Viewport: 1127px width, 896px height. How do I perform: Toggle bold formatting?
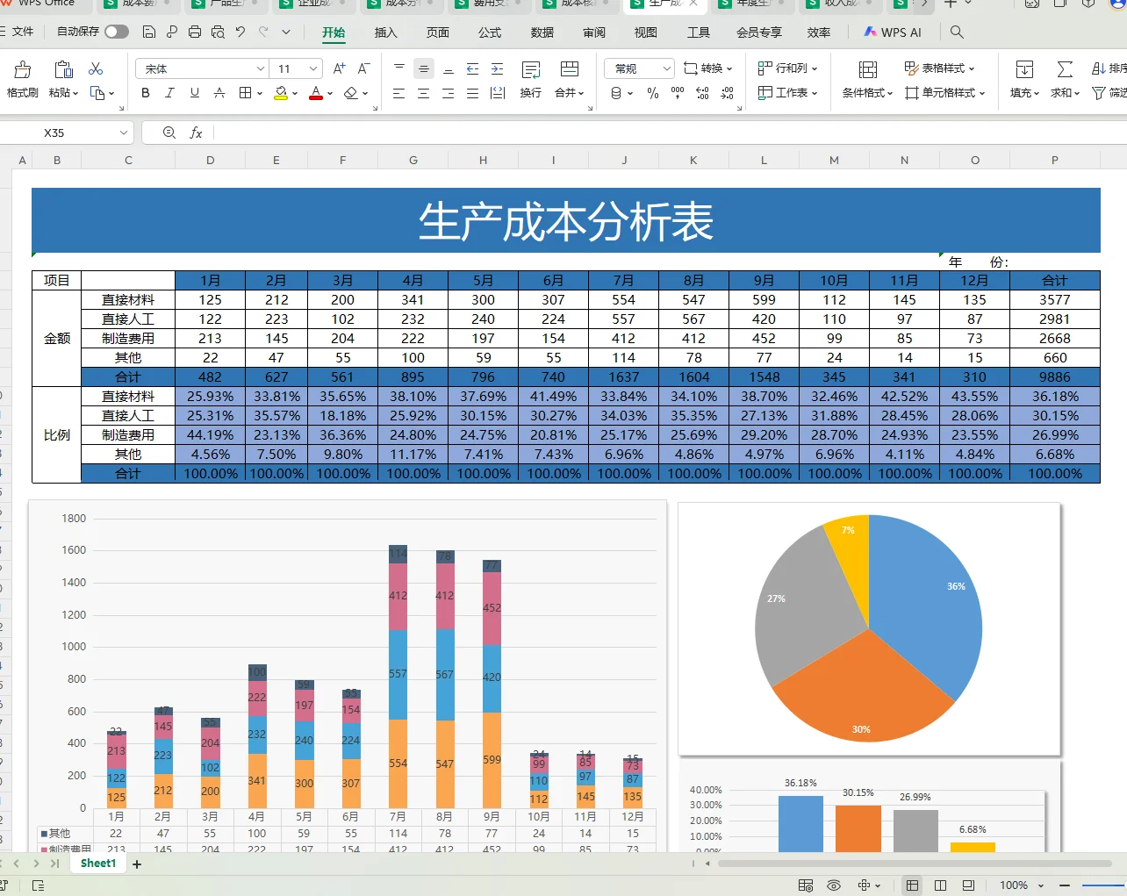[145, 93]
